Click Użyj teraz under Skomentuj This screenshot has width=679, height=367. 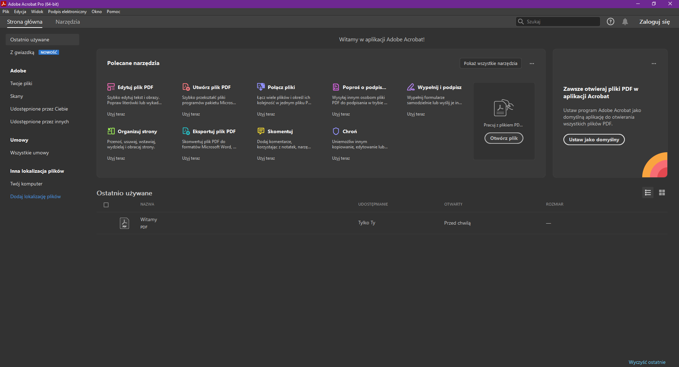(x=266, y=158)
